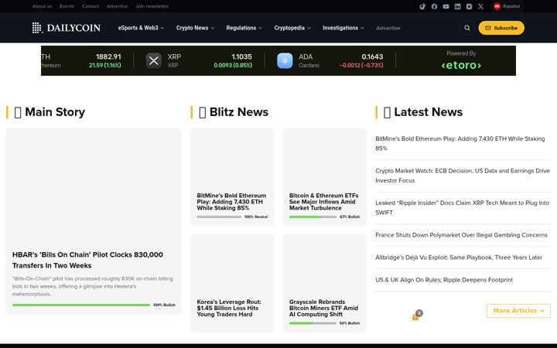The image size is (557, 348).
Task: Open Advertise in main navigation bar
Action: 388,28
